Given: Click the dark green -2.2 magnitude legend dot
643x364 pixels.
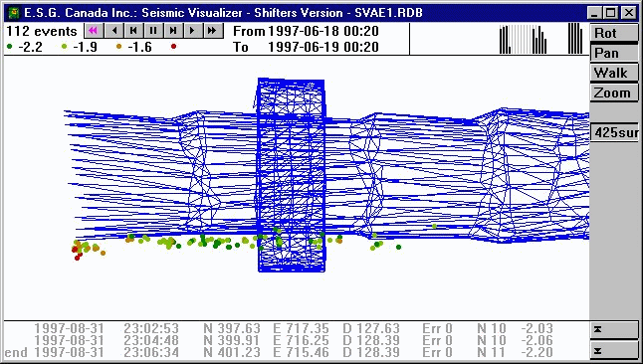Looking at the screenshot, I should (9, 47).
